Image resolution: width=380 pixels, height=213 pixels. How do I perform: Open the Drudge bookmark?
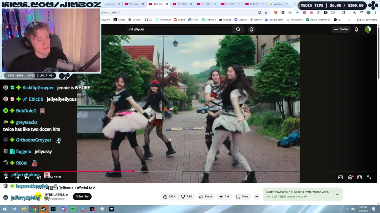[x=225, y=20]
